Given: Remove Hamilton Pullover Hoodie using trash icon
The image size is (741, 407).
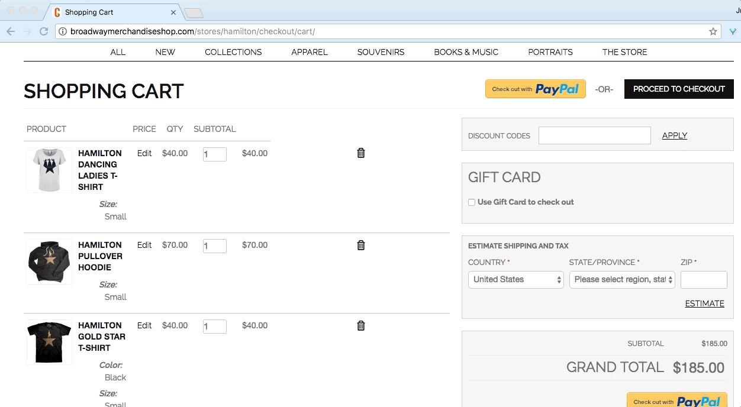Looking at the screenshot, I should tap(361, 245).
